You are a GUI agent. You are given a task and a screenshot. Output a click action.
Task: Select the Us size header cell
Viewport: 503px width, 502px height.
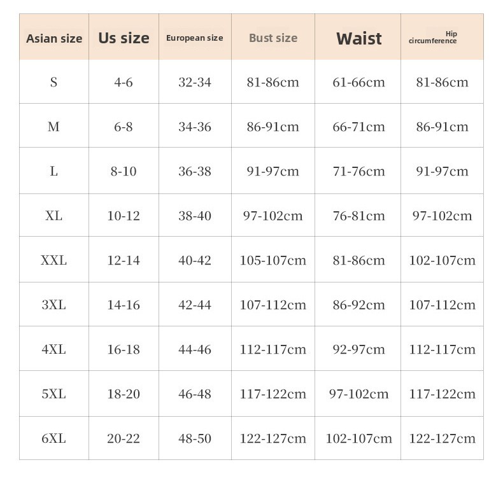pyautogui.click(x=124, y=38)
